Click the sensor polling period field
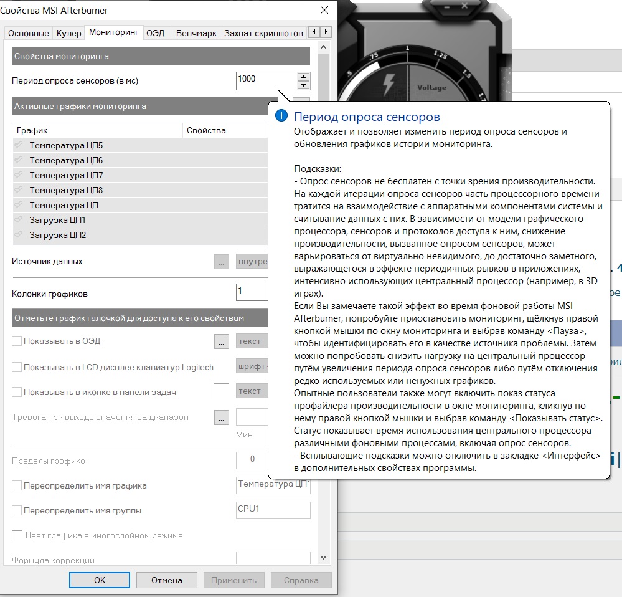Viewport: 622px width, 597px height. point(266,81)
